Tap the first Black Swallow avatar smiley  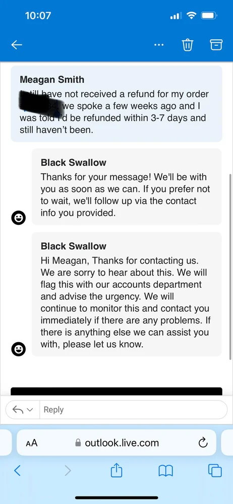pyautogui.click(x=18, y=218)
